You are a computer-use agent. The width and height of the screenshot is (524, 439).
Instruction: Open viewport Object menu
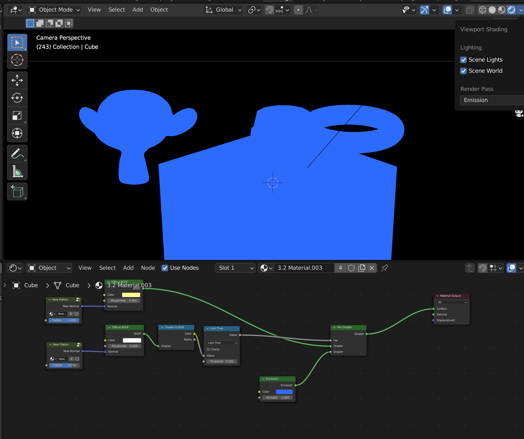click(159, 10)
